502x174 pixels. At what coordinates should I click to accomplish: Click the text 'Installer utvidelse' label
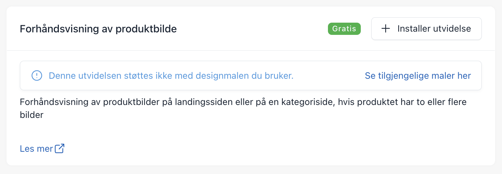(434, 29)
